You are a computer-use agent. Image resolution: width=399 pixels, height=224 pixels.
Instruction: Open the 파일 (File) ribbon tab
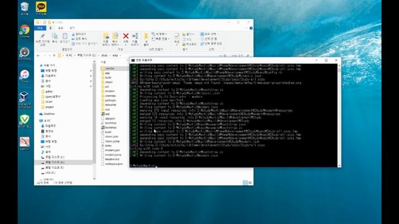coord(40,28)
